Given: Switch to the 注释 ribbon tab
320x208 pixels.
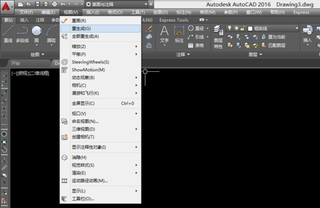Looking at the screenshot, I should click(x=40, y=20).
